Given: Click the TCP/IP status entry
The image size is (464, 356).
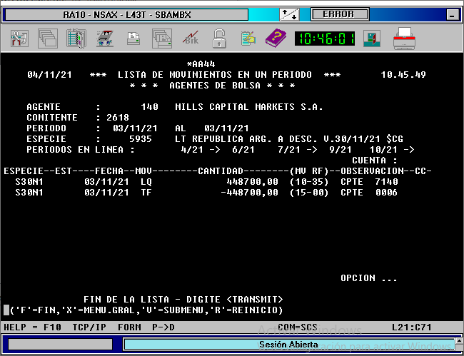Looking at the screenshot, I should tap(89, 327).
